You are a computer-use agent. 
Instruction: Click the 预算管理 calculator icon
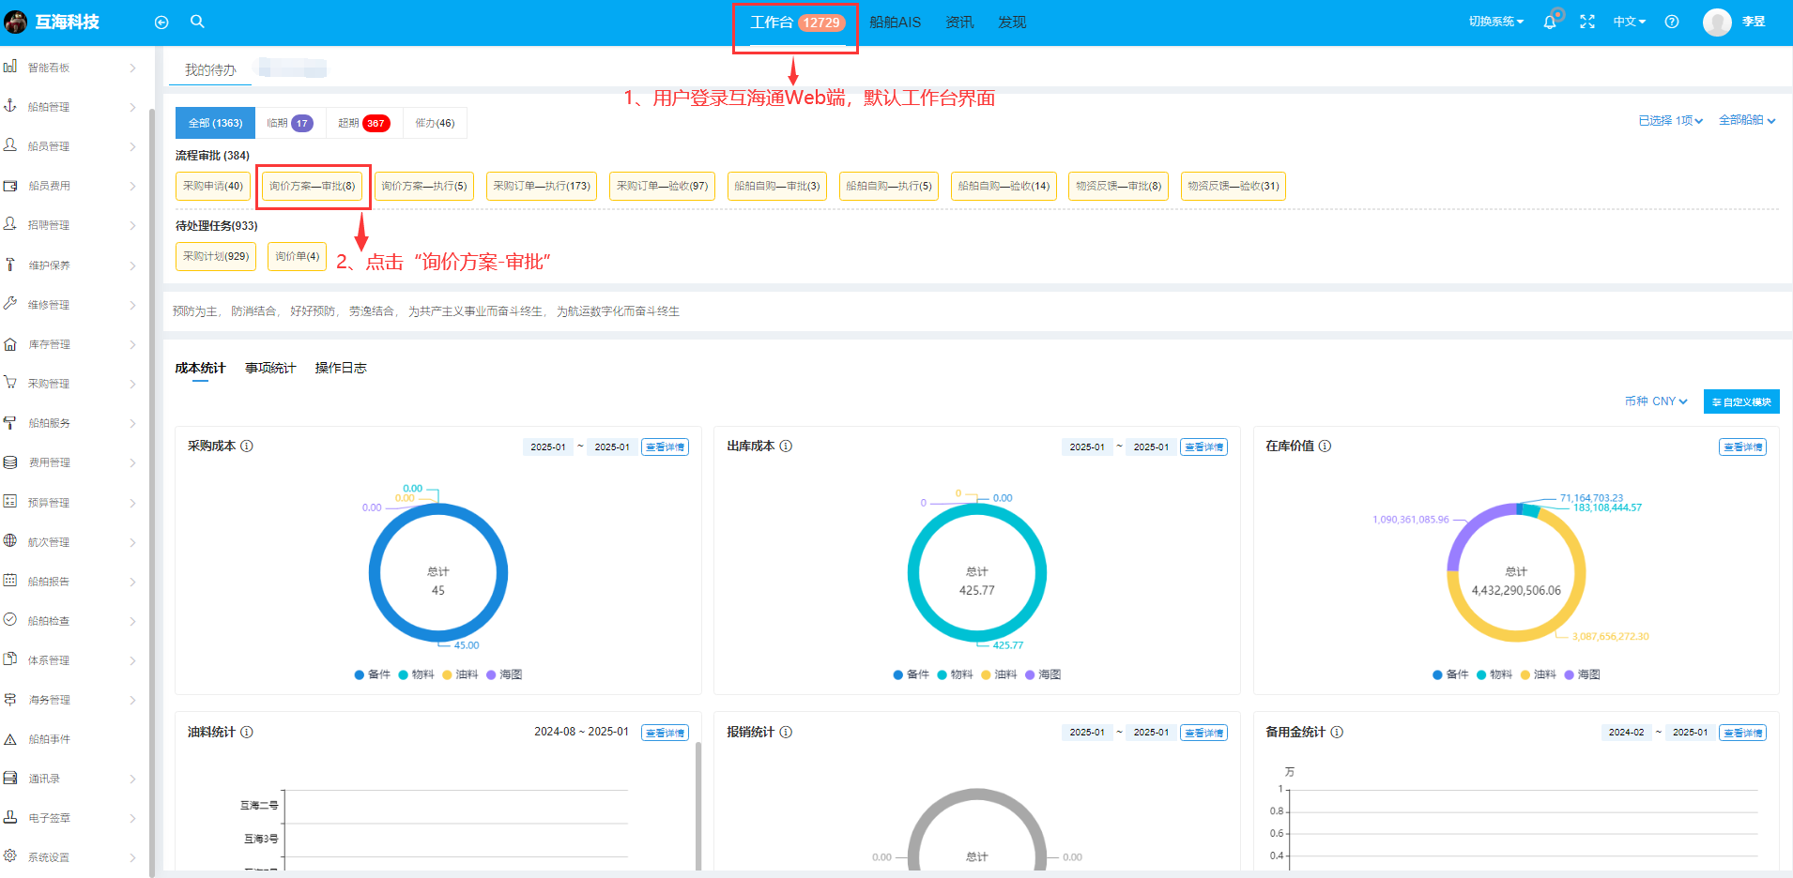click(x=10, y=502)
